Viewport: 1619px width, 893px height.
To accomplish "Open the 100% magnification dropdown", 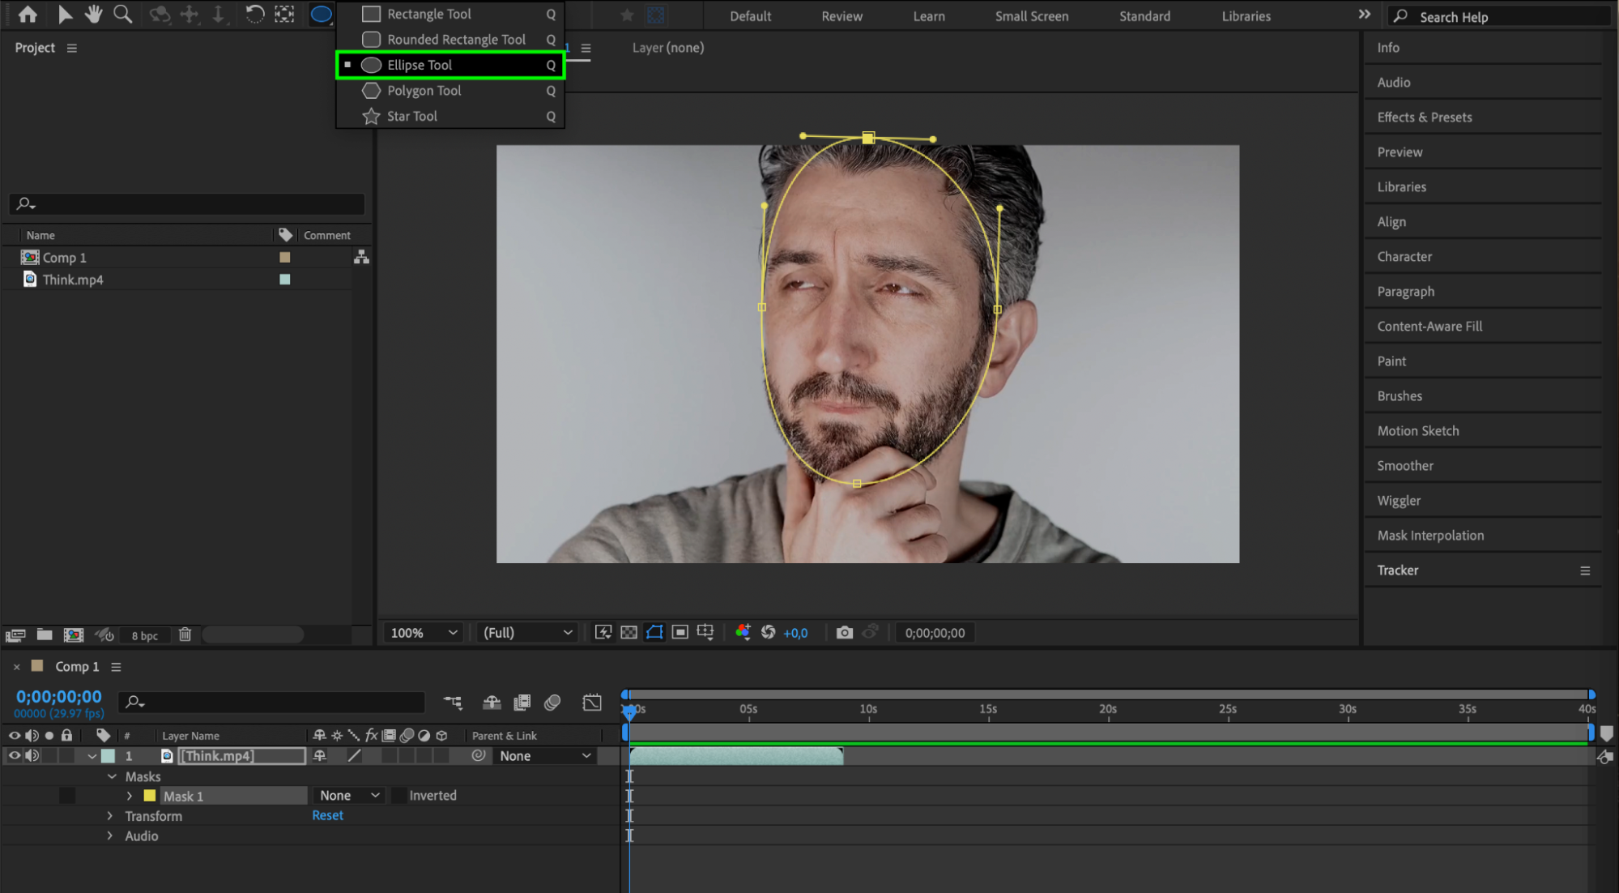I will [x=424, y=632].
